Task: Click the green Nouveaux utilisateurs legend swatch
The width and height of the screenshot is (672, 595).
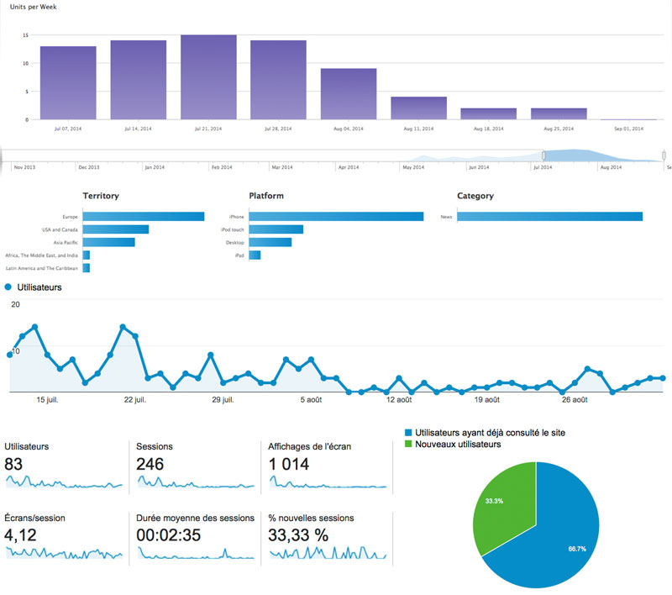Action: tap(408, 444)
